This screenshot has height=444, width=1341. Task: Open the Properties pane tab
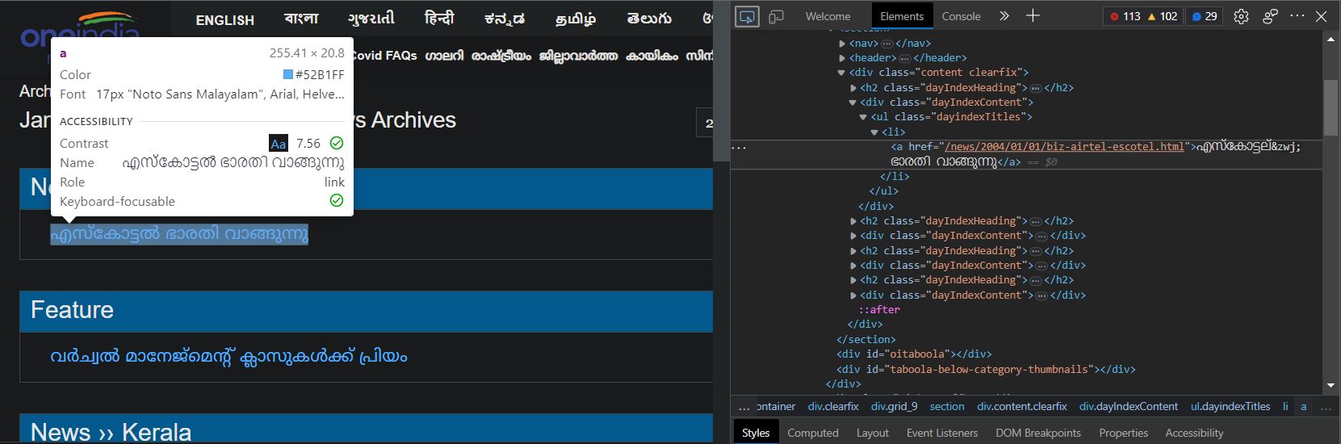point(1123,433)
